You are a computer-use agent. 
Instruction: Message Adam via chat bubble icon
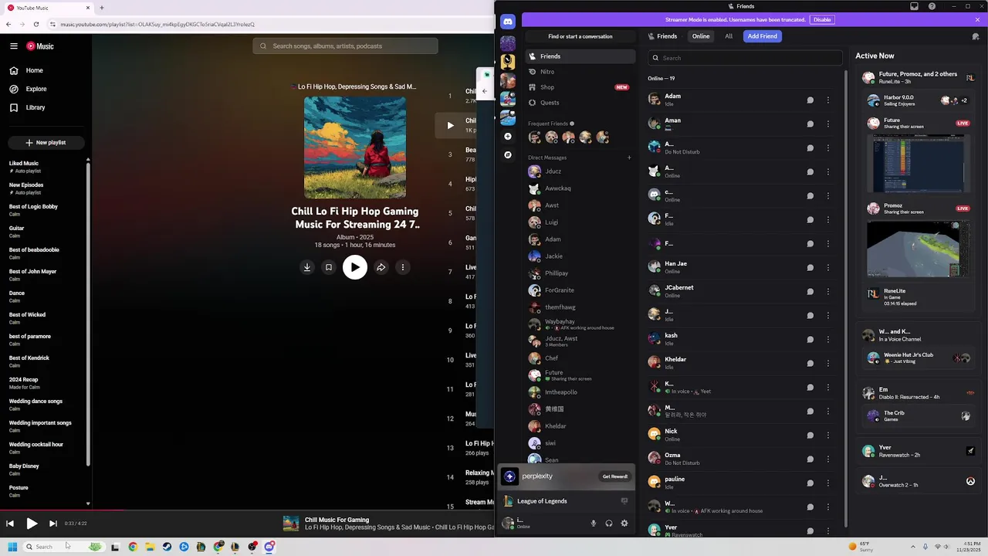pos(810,100)
